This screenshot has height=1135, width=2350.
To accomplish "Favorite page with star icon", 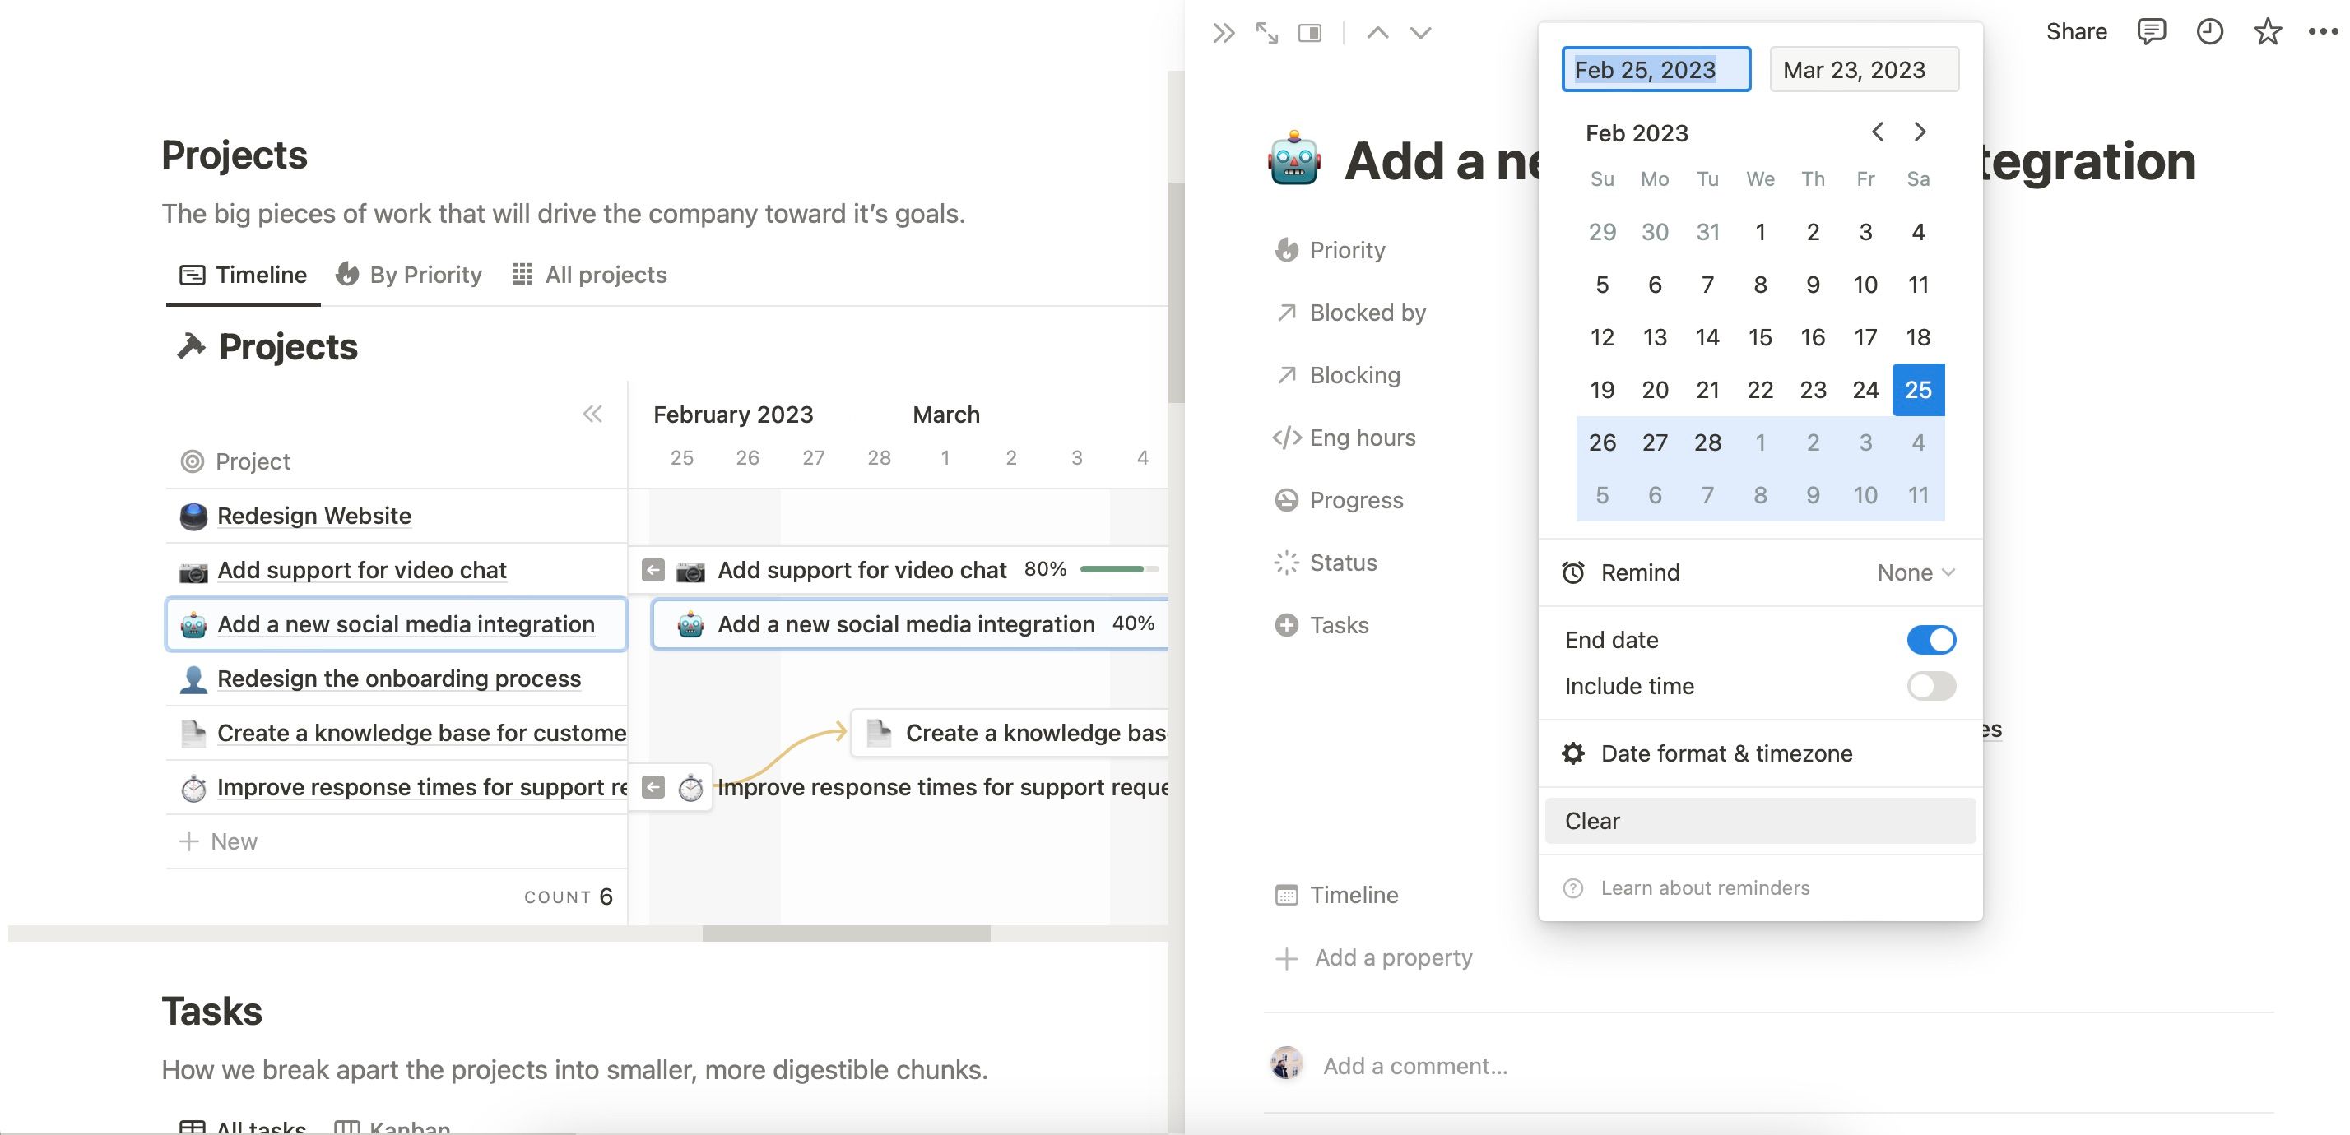I will [x=2267, y=32].
